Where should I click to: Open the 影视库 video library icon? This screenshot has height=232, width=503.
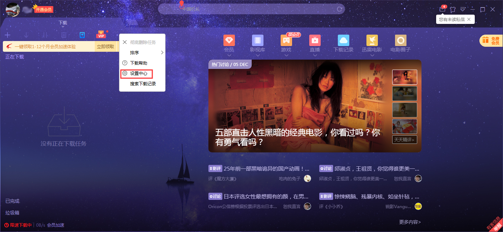(258, 40)
